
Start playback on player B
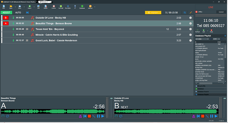pos(216,116)
